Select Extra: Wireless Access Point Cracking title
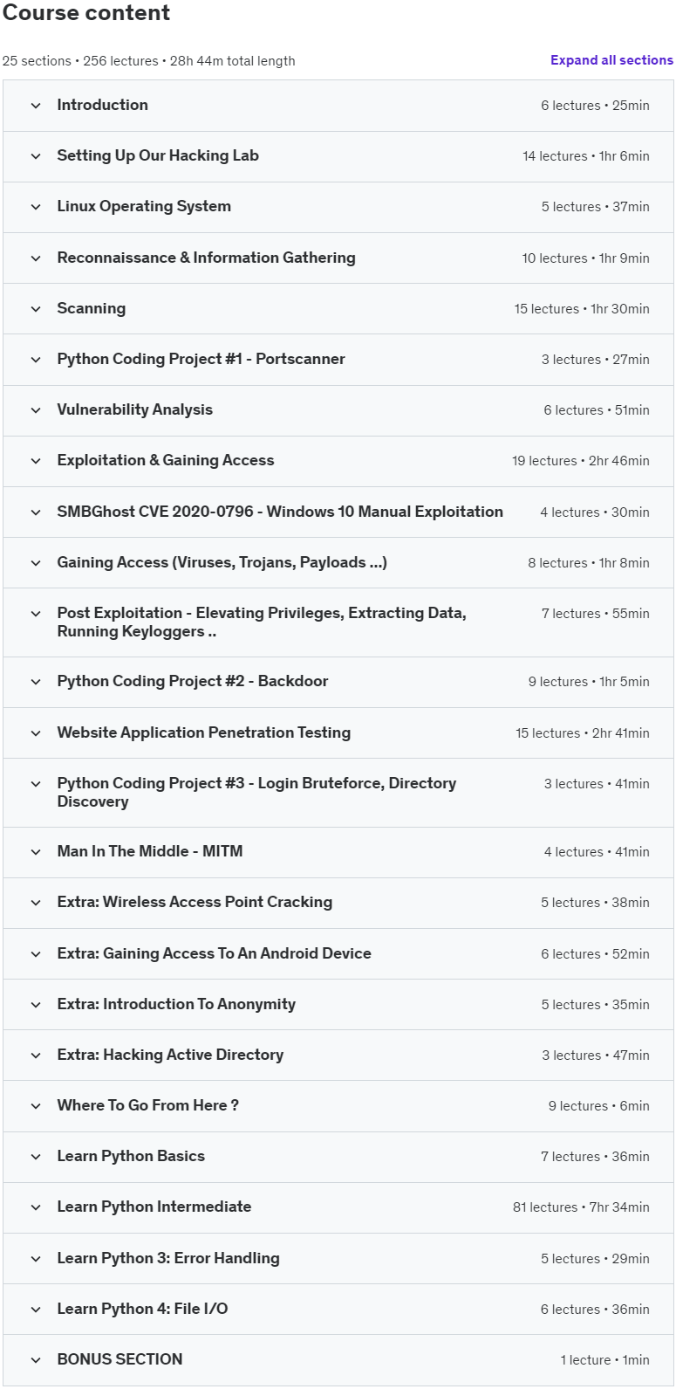Viewport: 676px width, 1389px height. pyautogui.click(x=195, y=902)
